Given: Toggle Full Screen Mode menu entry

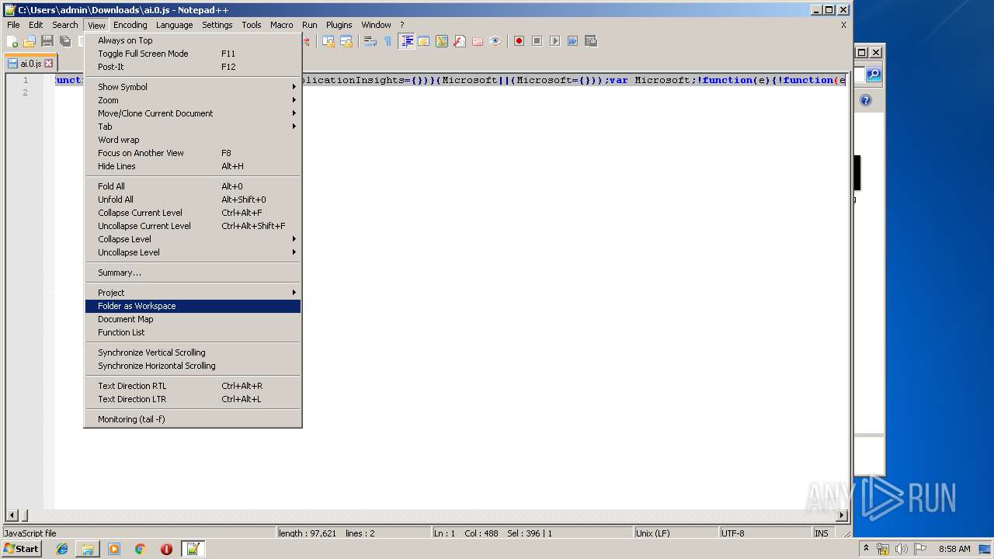Looking at the screenshot, I should (x=193, y=54).
